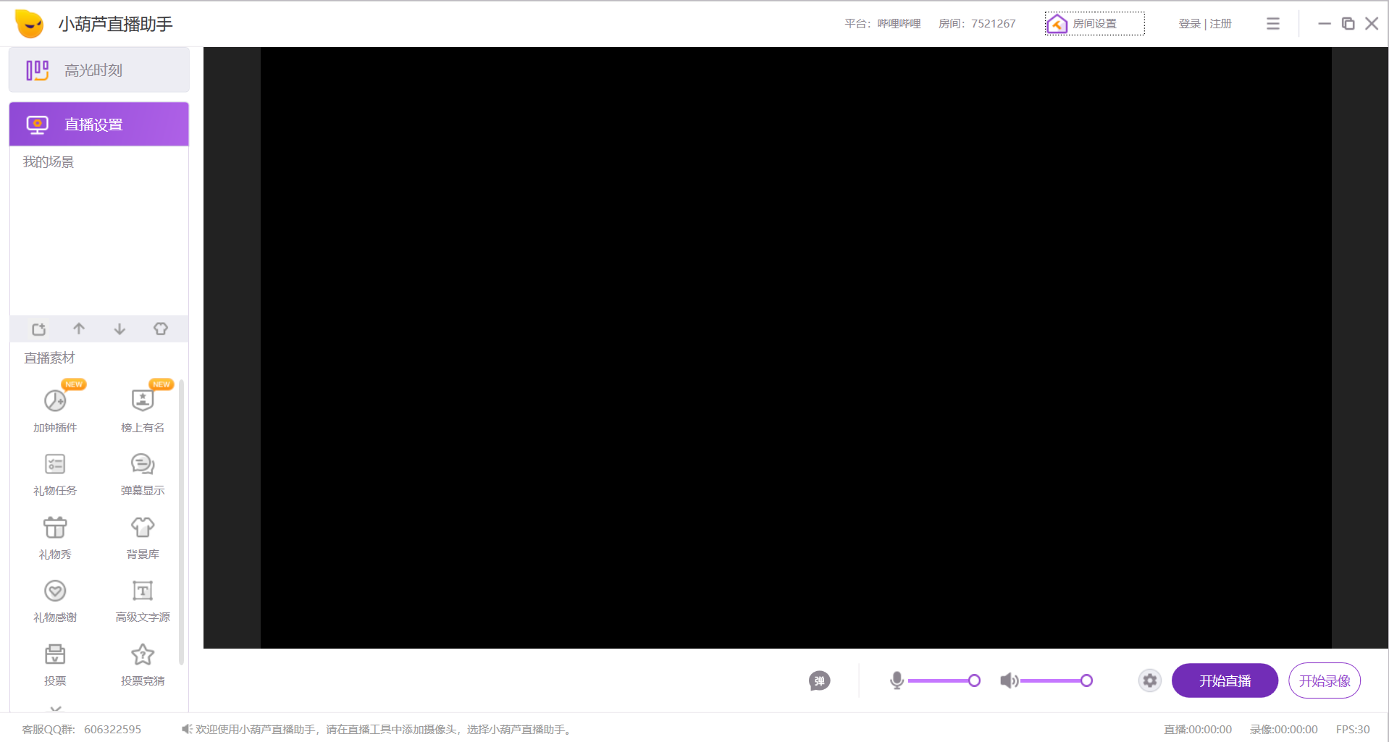Click the QQ group number 606322595
This screenshot has height=742, width=1389.
click(112, 730)
